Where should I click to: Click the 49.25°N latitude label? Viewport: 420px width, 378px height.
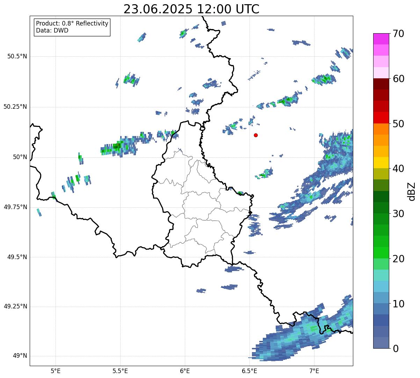tap(15, 306)
